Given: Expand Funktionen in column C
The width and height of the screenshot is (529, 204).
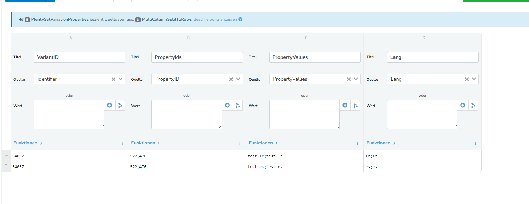Looking at the screenshot, I should 263,143.
